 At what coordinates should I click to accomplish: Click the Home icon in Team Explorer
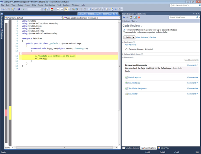[131, 18]
